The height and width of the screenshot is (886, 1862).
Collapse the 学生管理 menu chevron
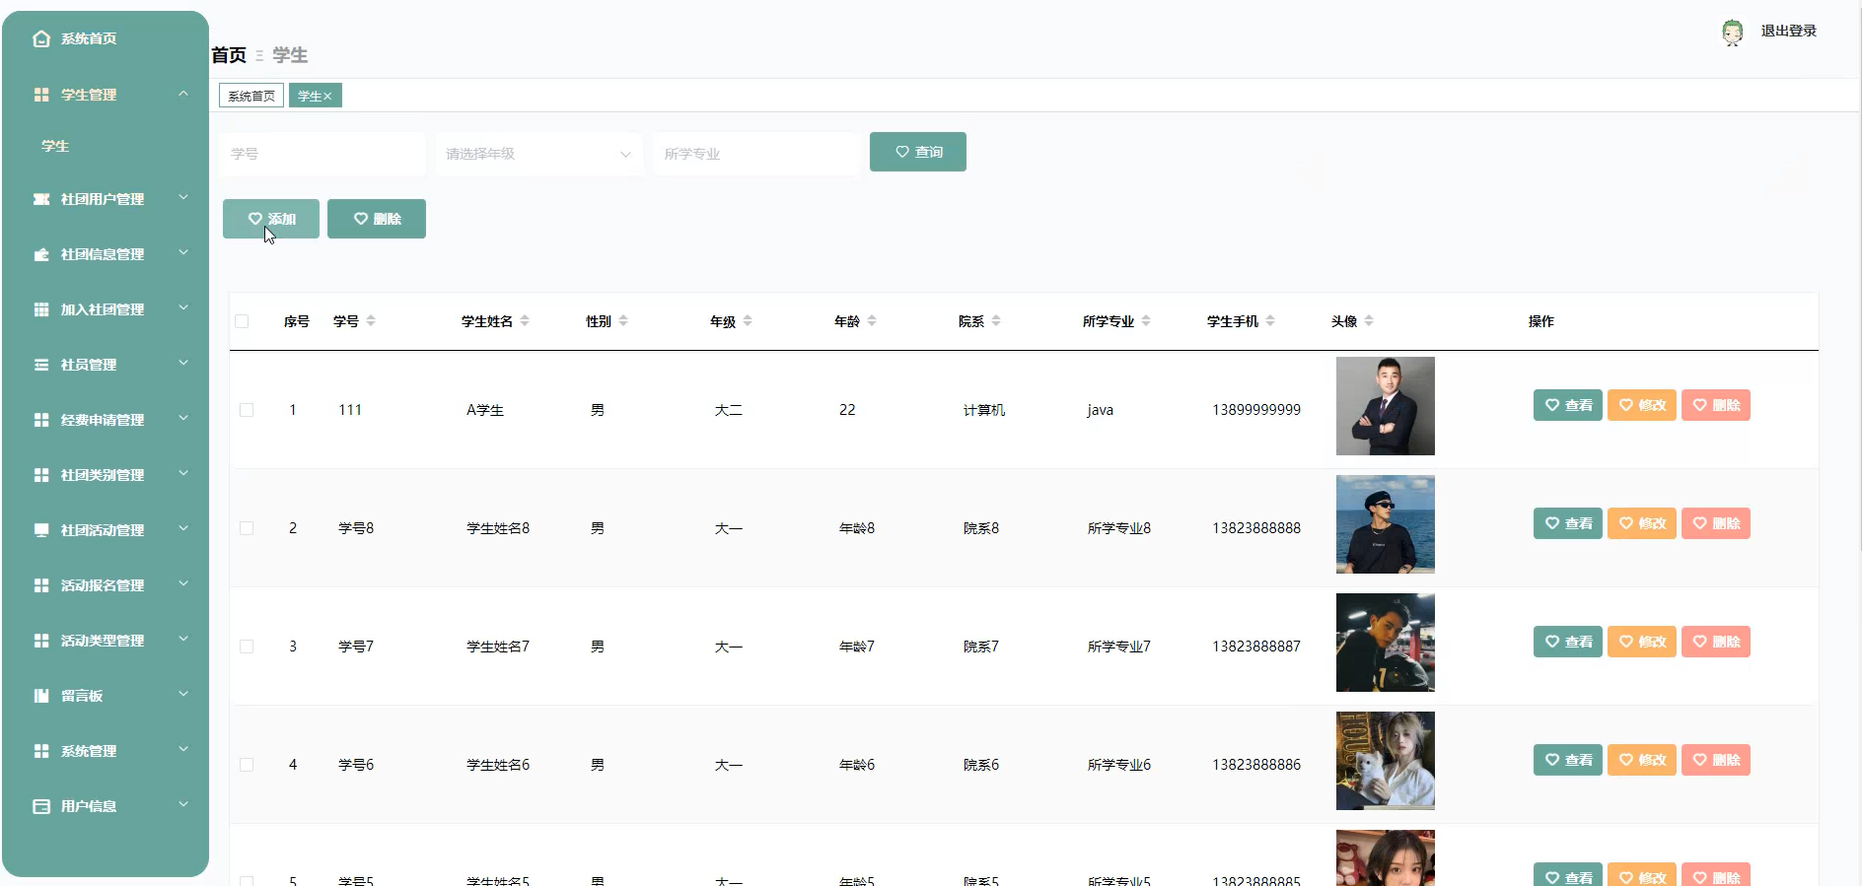click(183, 94)
